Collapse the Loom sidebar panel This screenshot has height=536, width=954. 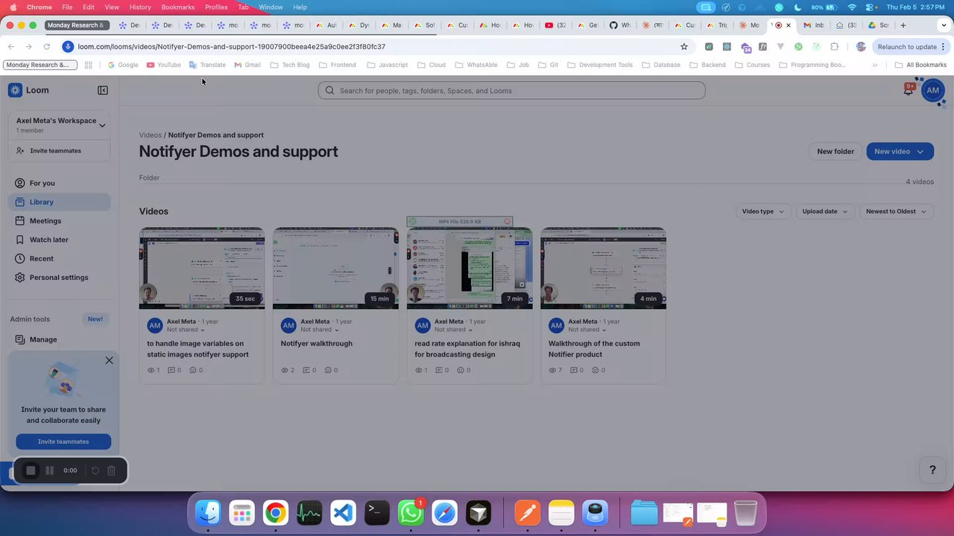(x=103, y=90)
